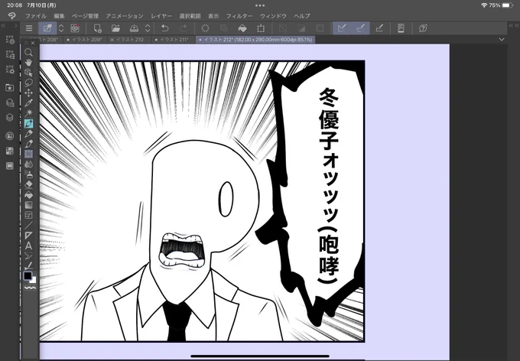
Task: Select the Frame border tool
Action: click(x=28, y=216)
